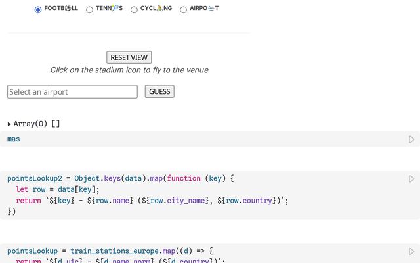Select the Football radio button

coord(38,9)
